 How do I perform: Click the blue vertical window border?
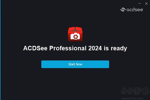click(0, 50)
